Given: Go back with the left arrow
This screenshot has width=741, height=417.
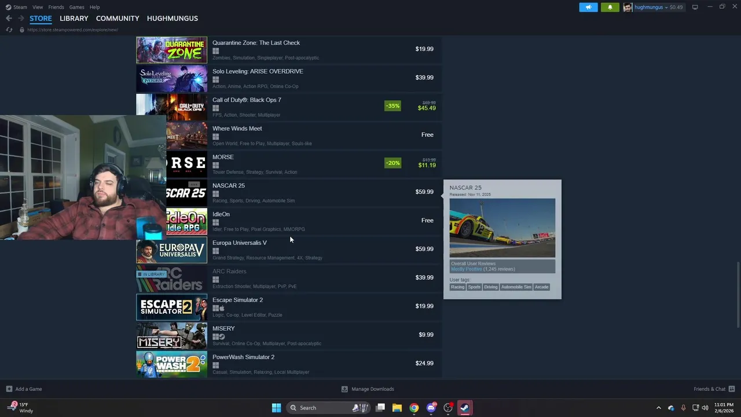Looking at the screenshot, I should pos(9,18).
